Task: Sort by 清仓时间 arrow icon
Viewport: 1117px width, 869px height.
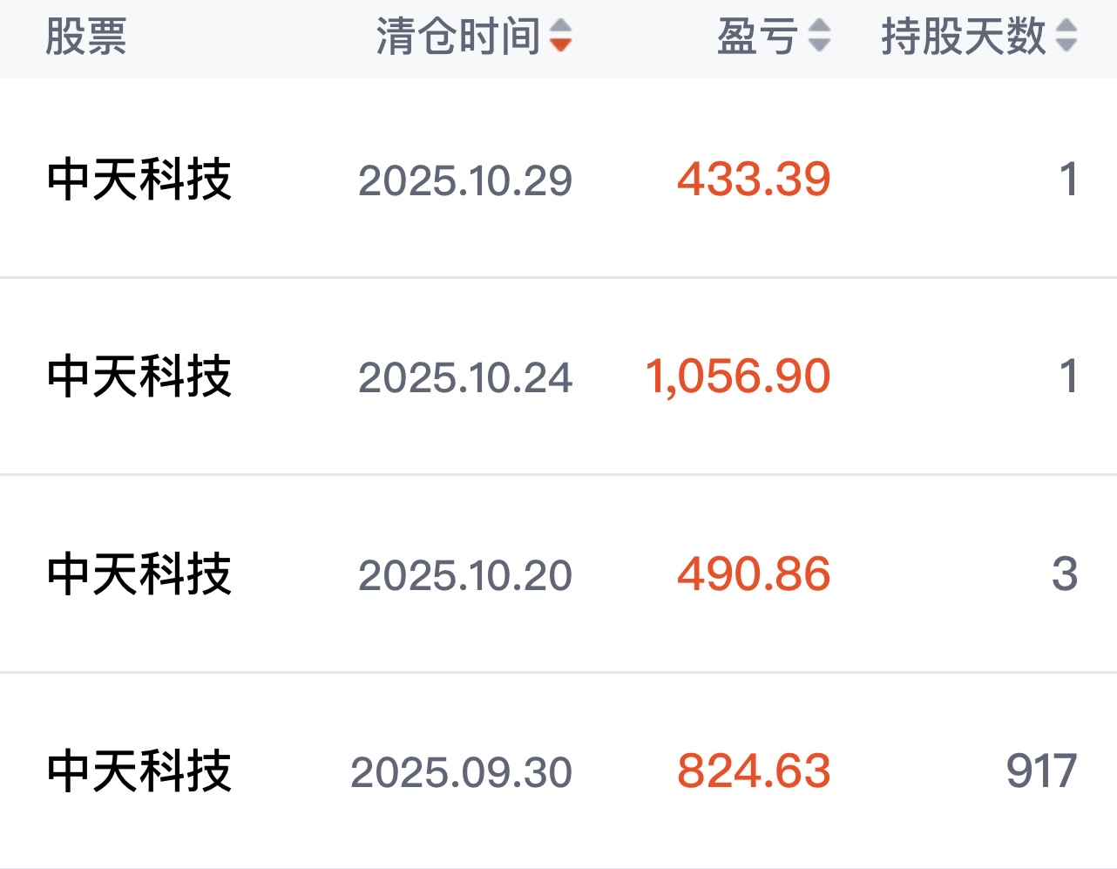Action: pos(561,36)
